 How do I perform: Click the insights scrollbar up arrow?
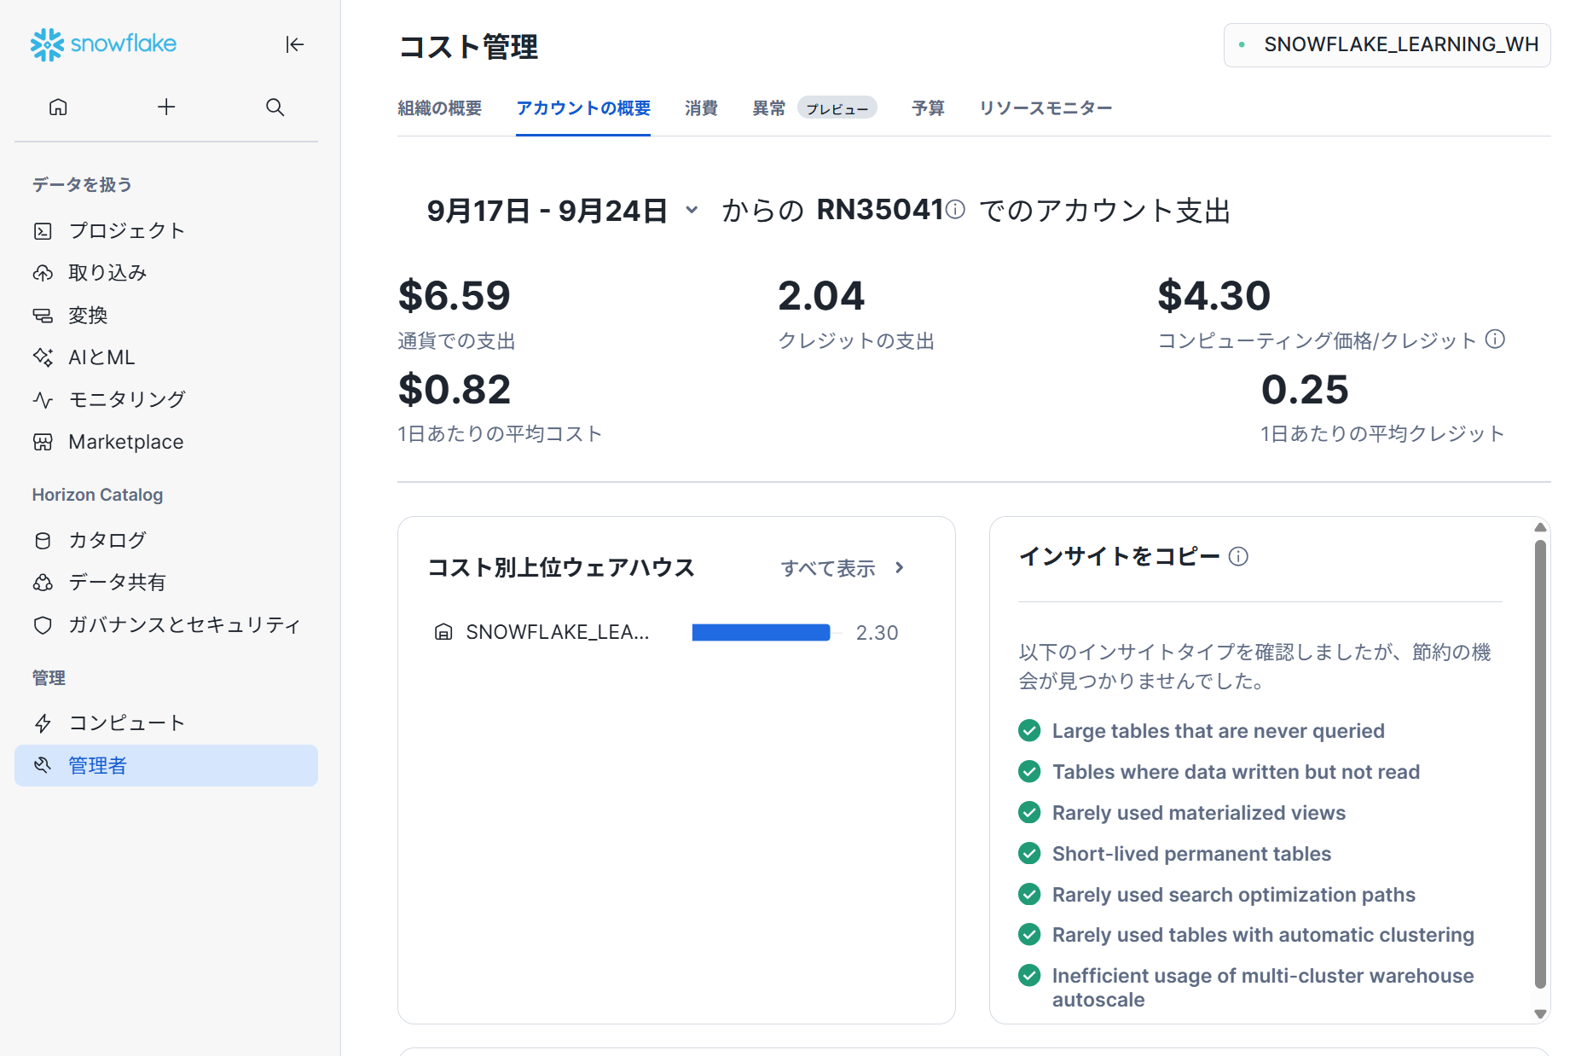[1540, 527]
